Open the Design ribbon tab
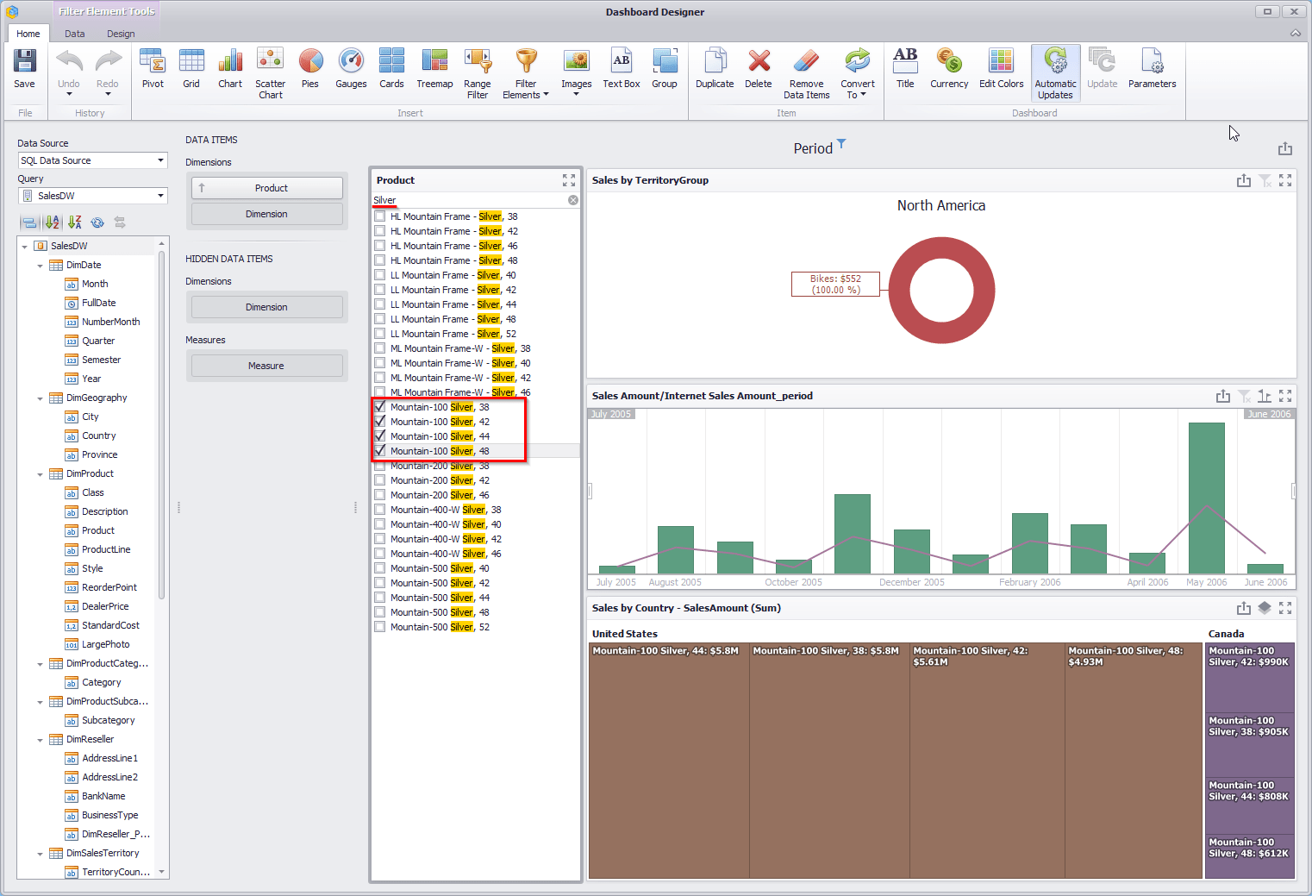 121,34
